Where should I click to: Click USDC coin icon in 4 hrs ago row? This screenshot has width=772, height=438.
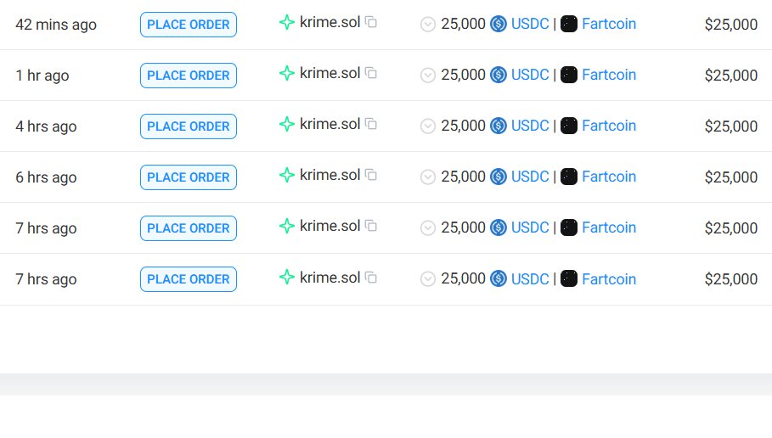click(x=499, y=126)
